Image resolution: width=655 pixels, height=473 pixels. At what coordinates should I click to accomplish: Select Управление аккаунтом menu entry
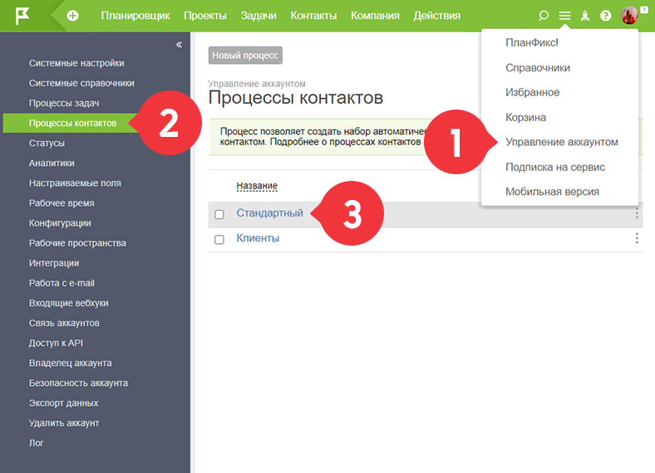click(x=562, y=142)
